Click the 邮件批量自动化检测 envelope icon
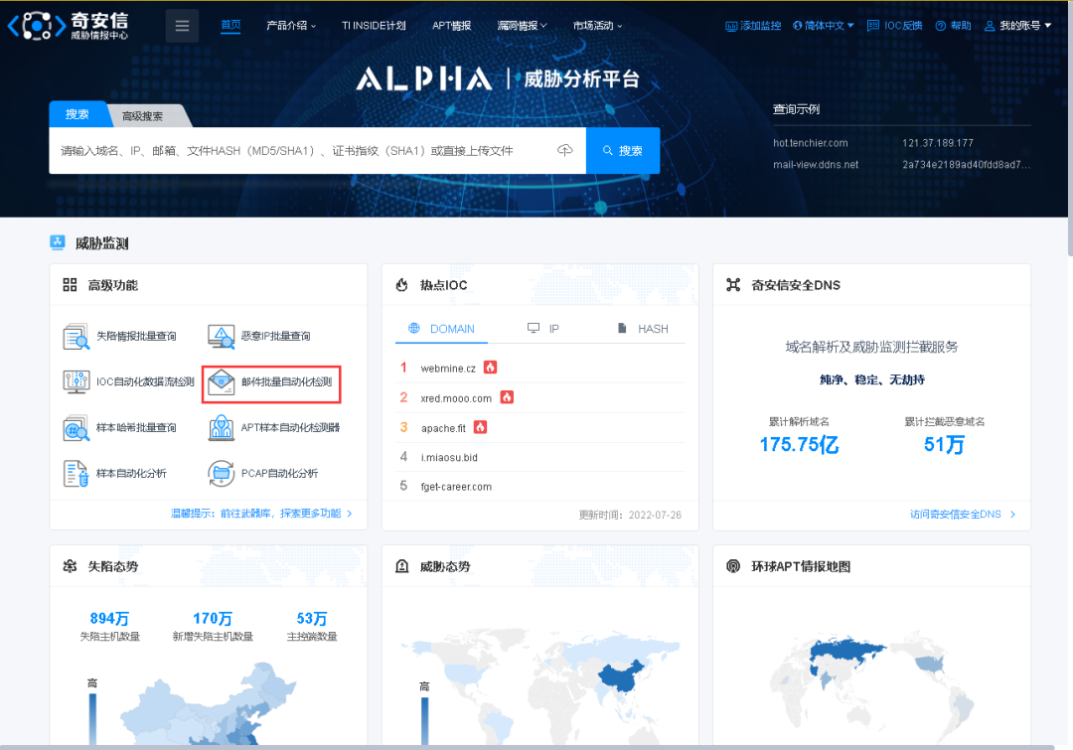 click(x=221, y=381)
